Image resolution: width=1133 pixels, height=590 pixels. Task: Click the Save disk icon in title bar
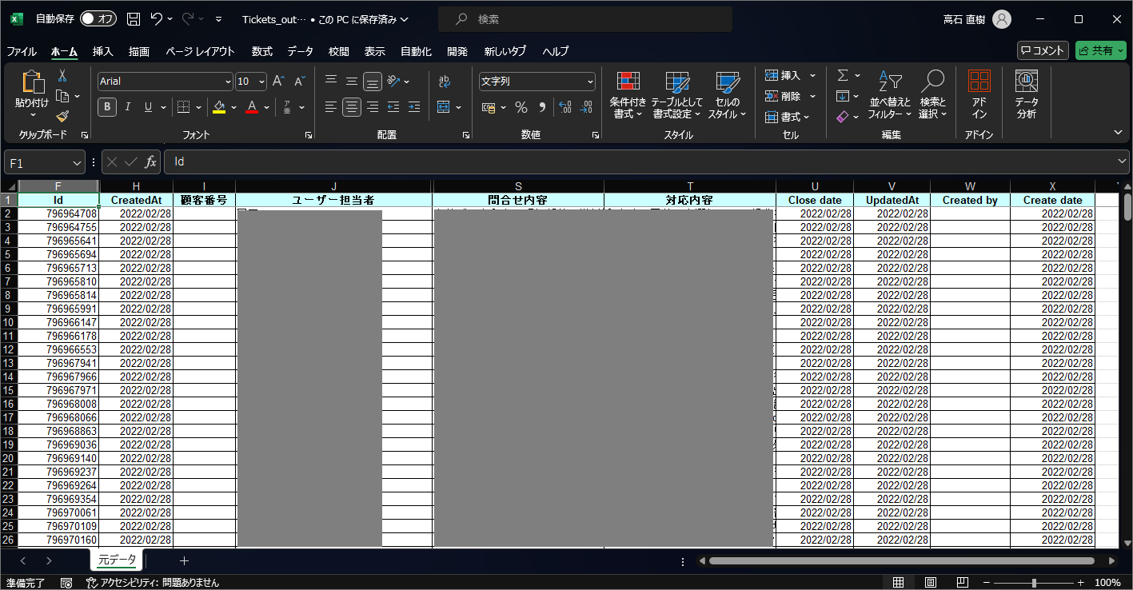coord(134,19)
